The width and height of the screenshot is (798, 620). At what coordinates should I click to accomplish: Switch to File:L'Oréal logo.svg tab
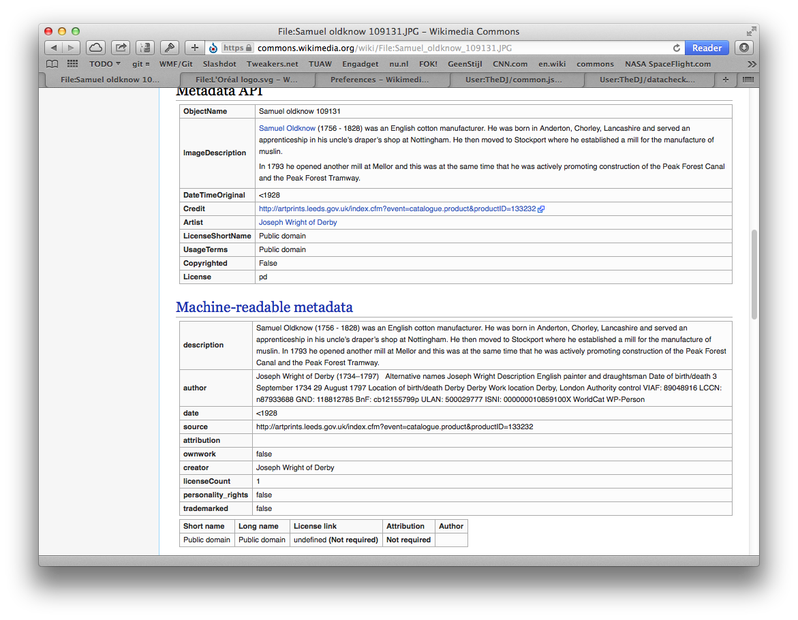(247, 79)
